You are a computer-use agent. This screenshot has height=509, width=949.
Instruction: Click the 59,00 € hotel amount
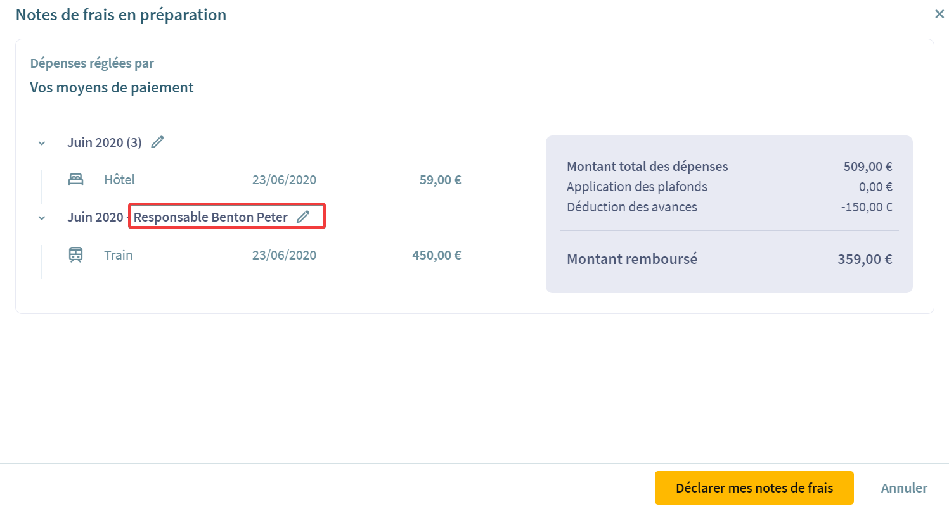pos(441,180)
